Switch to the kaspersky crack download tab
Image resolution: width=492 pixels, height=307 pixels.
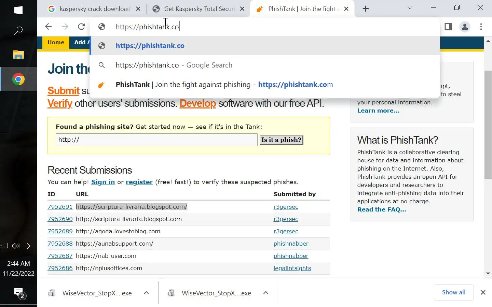(95, 9)
